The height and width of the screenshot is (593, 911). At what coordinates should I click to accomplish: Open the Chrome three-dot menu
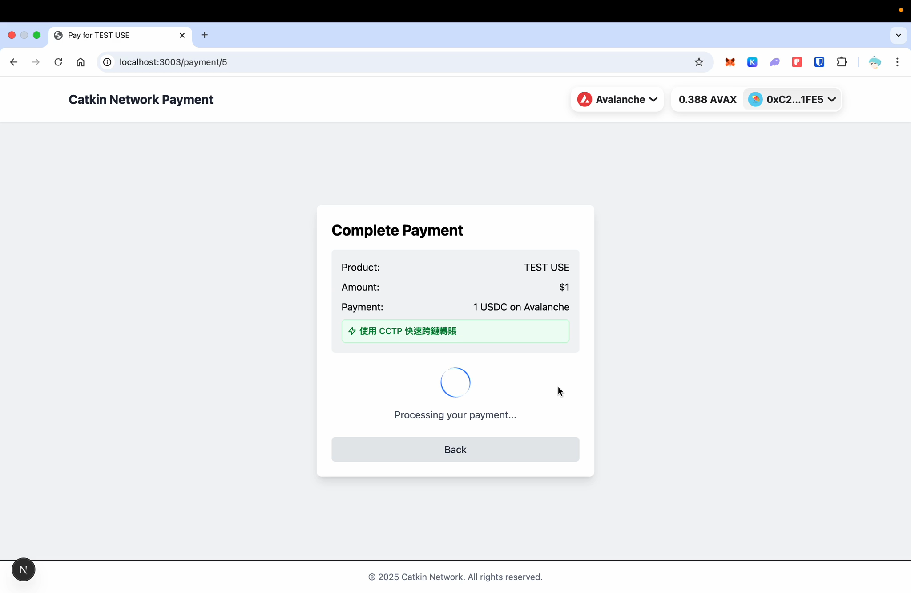tap(897, 62)
